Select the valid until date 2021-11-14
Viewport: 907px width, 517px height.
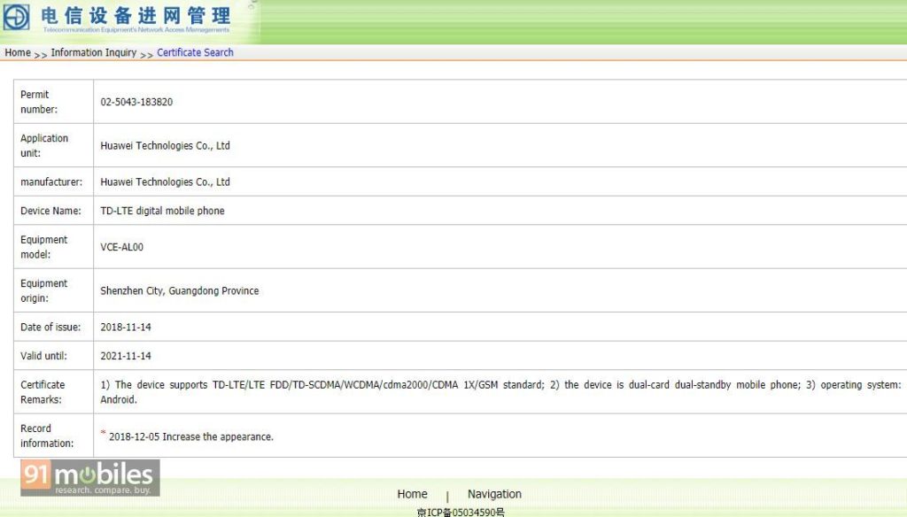pos(126,356)
